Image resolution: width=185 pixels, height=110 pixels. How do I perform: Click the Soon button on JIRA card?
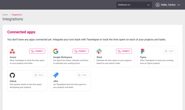(x=82, y=75)
